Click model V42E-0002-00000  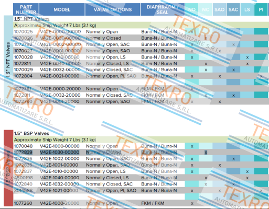[x=60, y=44]
